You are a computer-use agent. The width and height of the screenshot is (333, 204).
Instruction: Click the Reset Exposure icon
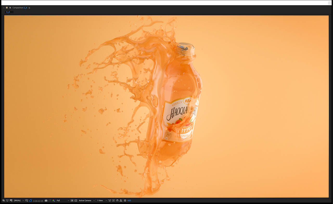click(x=125, y=200)
